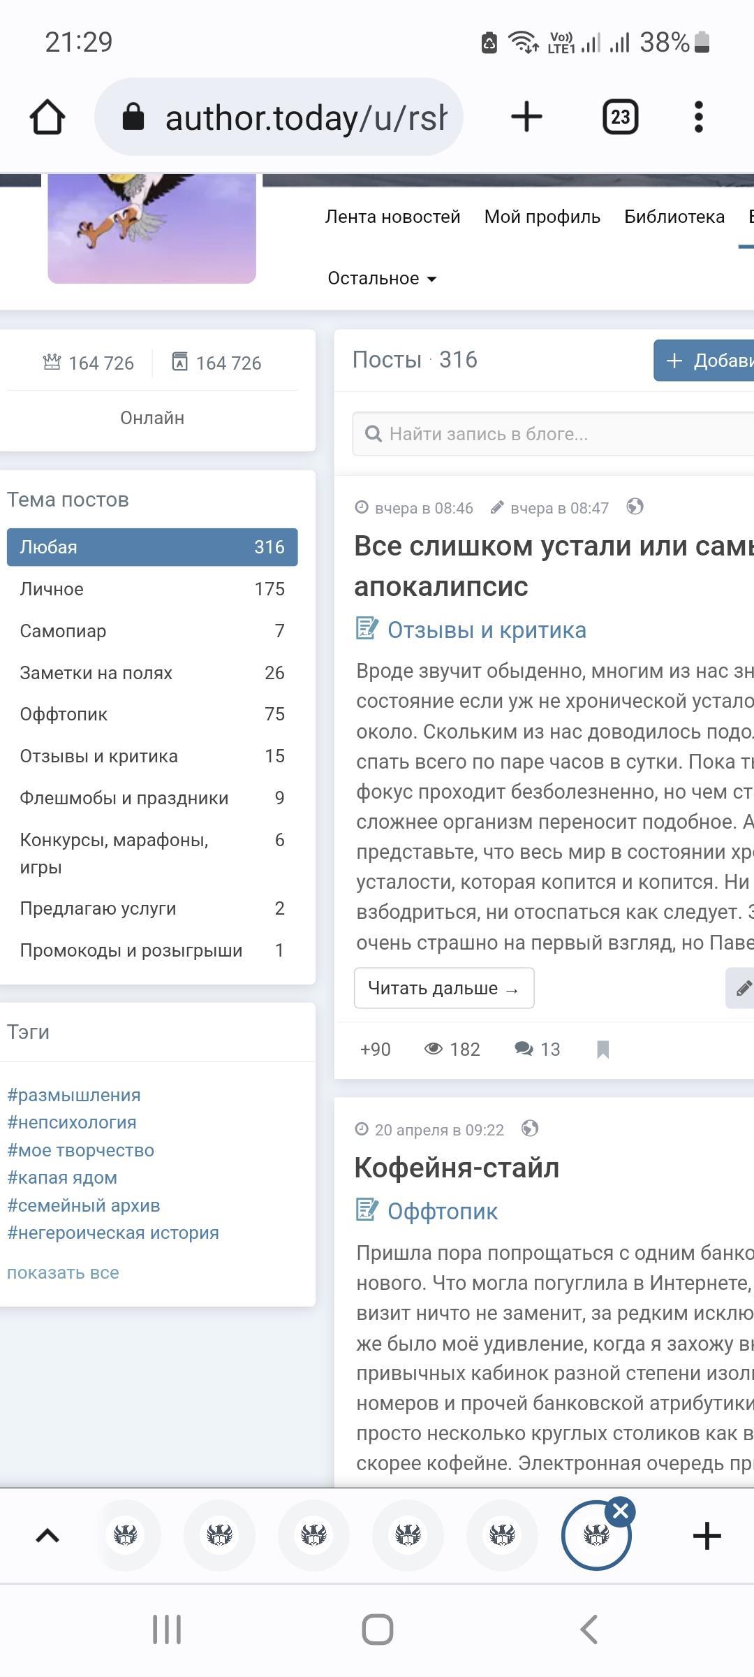
Task: Open comments of the first post
Action: pos(538,1050)
